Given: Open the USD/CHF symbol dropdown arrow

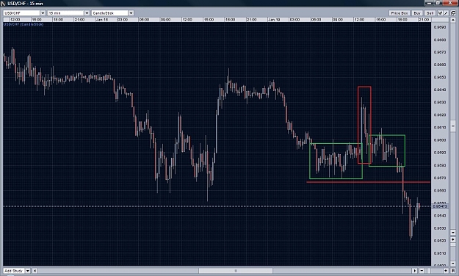Looking at the screenshot, I should pos(43,13).
